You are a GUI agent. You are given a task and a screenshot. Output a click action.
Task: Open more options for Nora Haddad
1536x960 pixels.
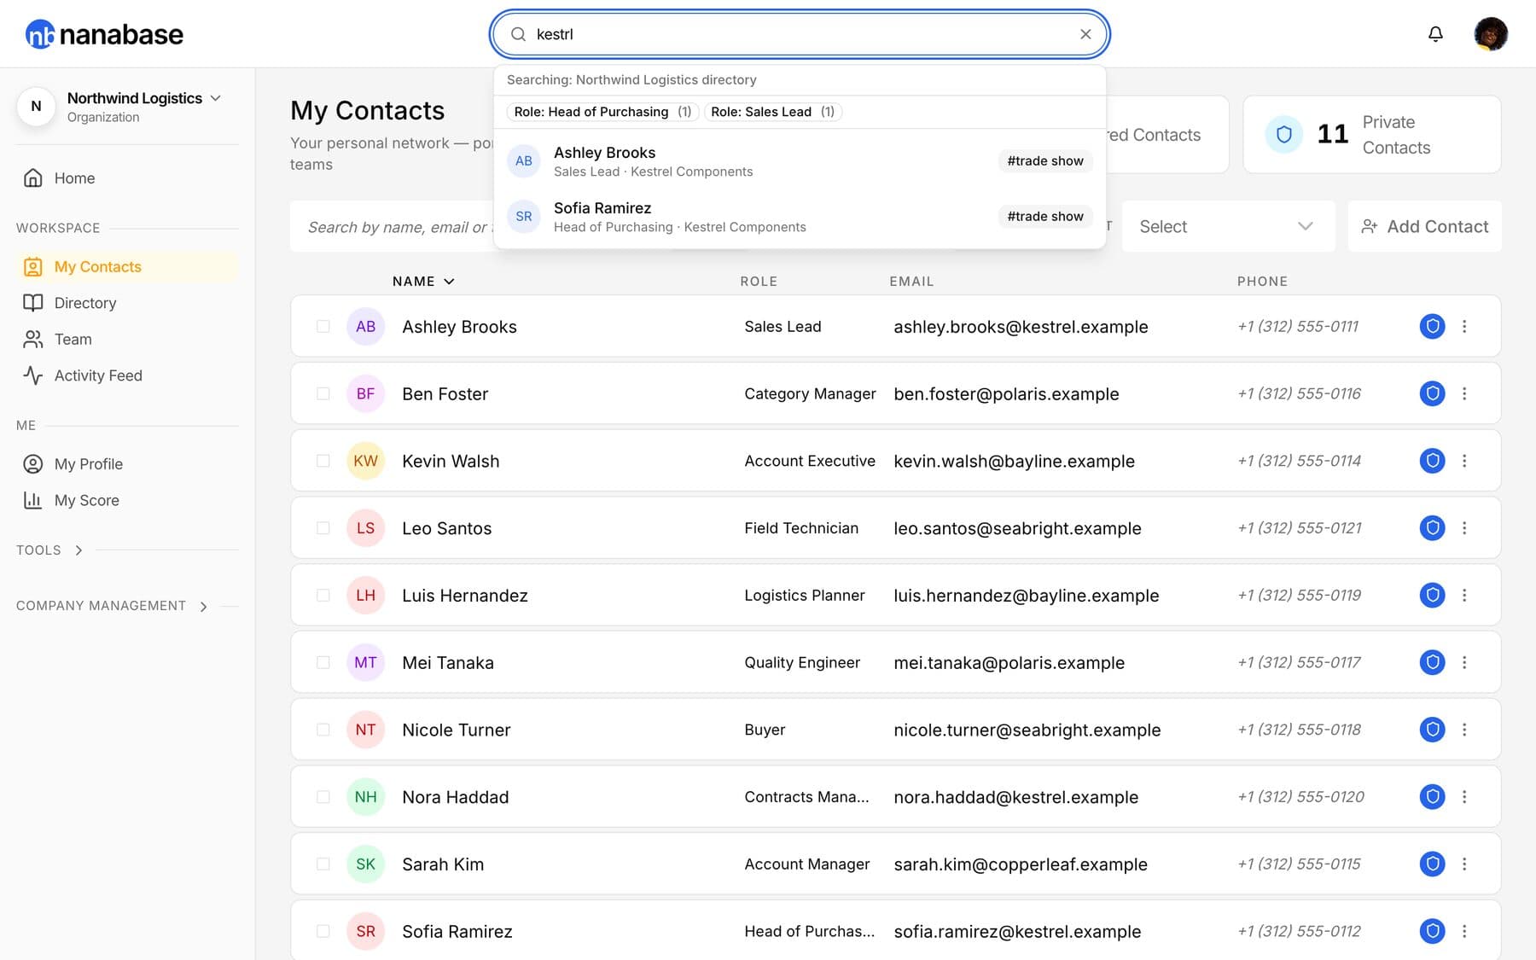[1464, 797]
